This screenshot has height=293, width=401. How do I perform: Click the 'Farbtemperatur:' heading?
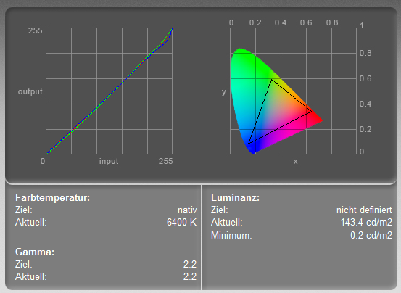coord(52,198)
